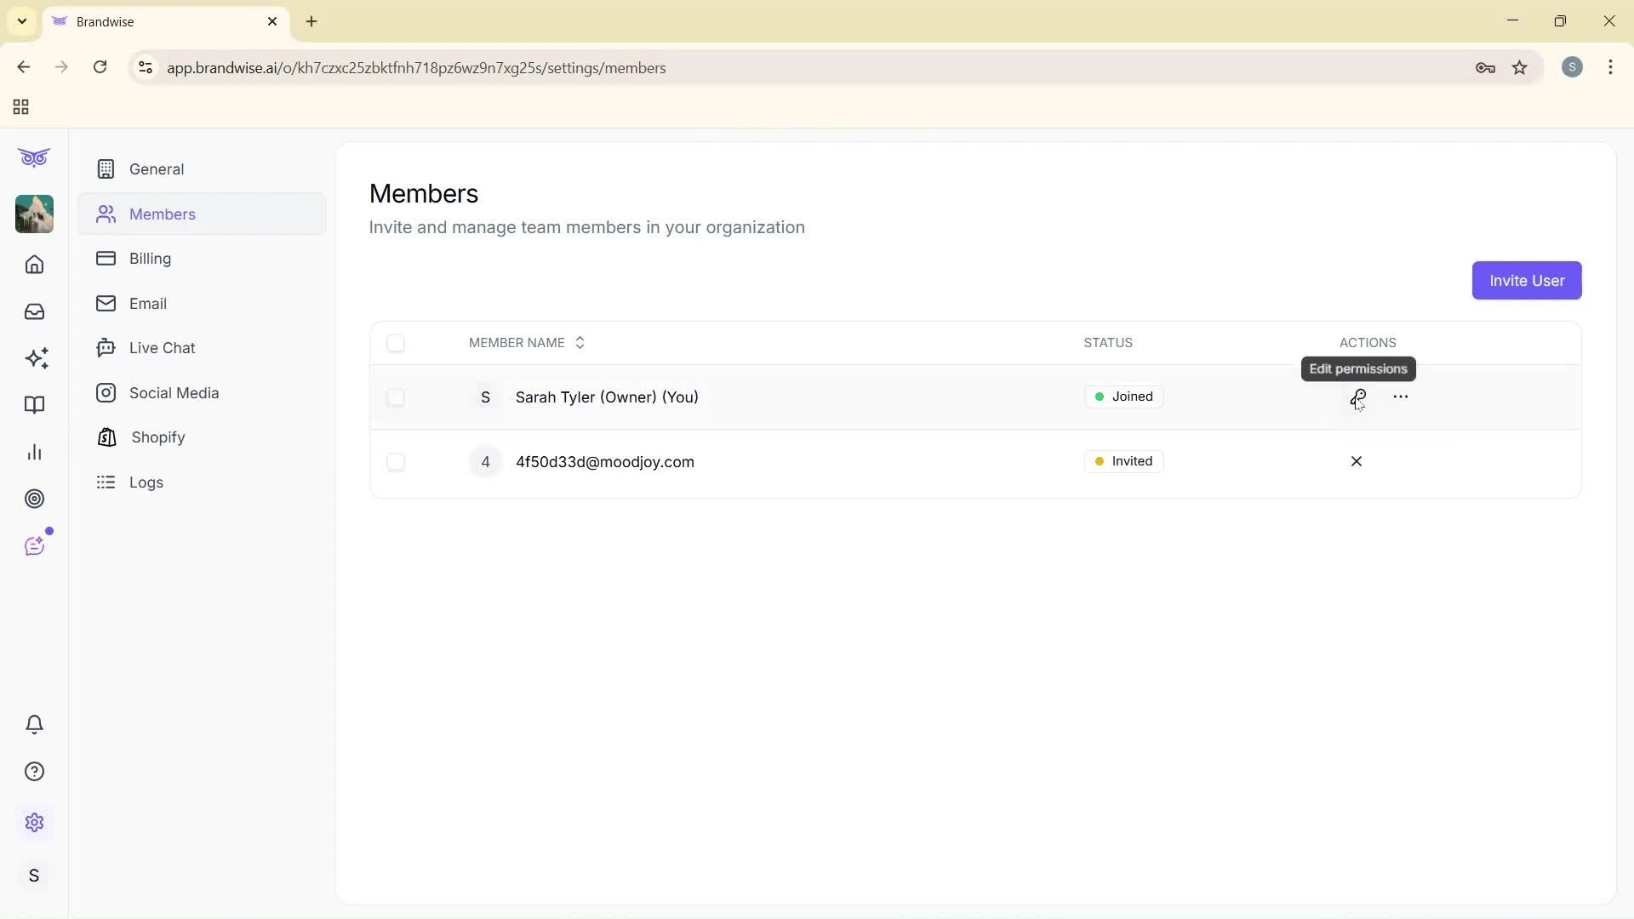Viewport: 1634px width, 919px height.
Task: Open the Shopify settings page
Action: (157, 437)
